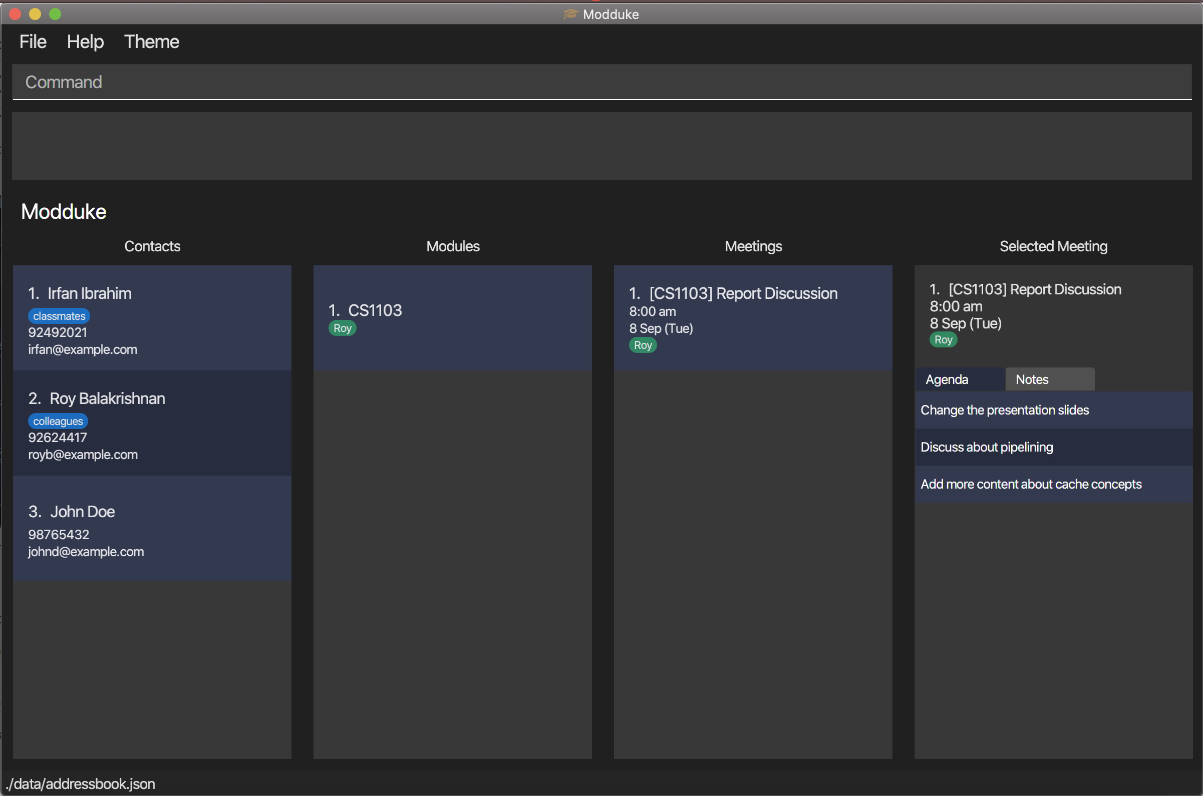Click the classmates tag on Irfan Ibrahim
The height and width of the screenshot is (796, 1203).
(59, 316)
